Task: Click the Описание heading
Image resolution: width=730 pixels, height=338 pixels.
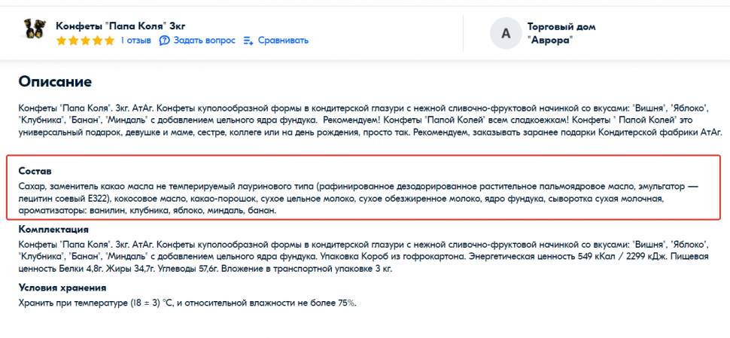Action: [55, 81]
